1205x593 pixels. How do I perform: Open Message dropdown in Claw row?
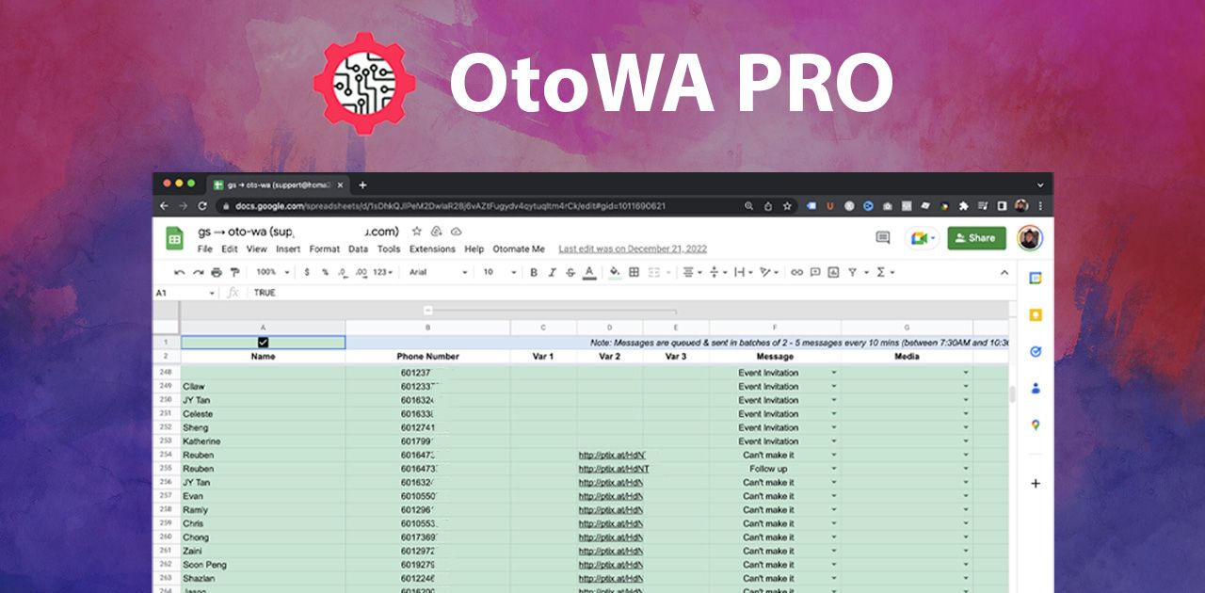tap(834, 386)
